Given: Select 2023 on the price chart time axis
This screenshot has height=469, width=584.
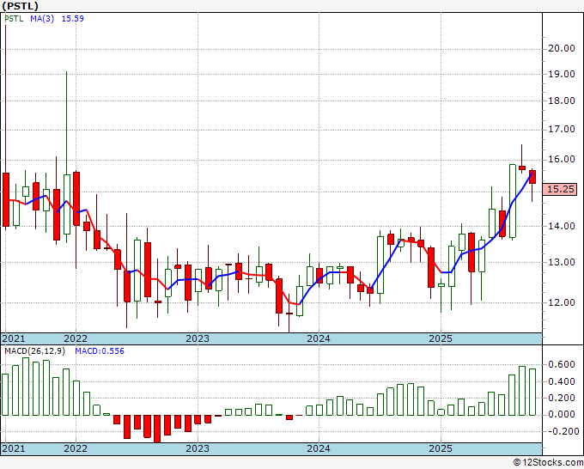Looking at the screenshot, I should coord(198,338).
